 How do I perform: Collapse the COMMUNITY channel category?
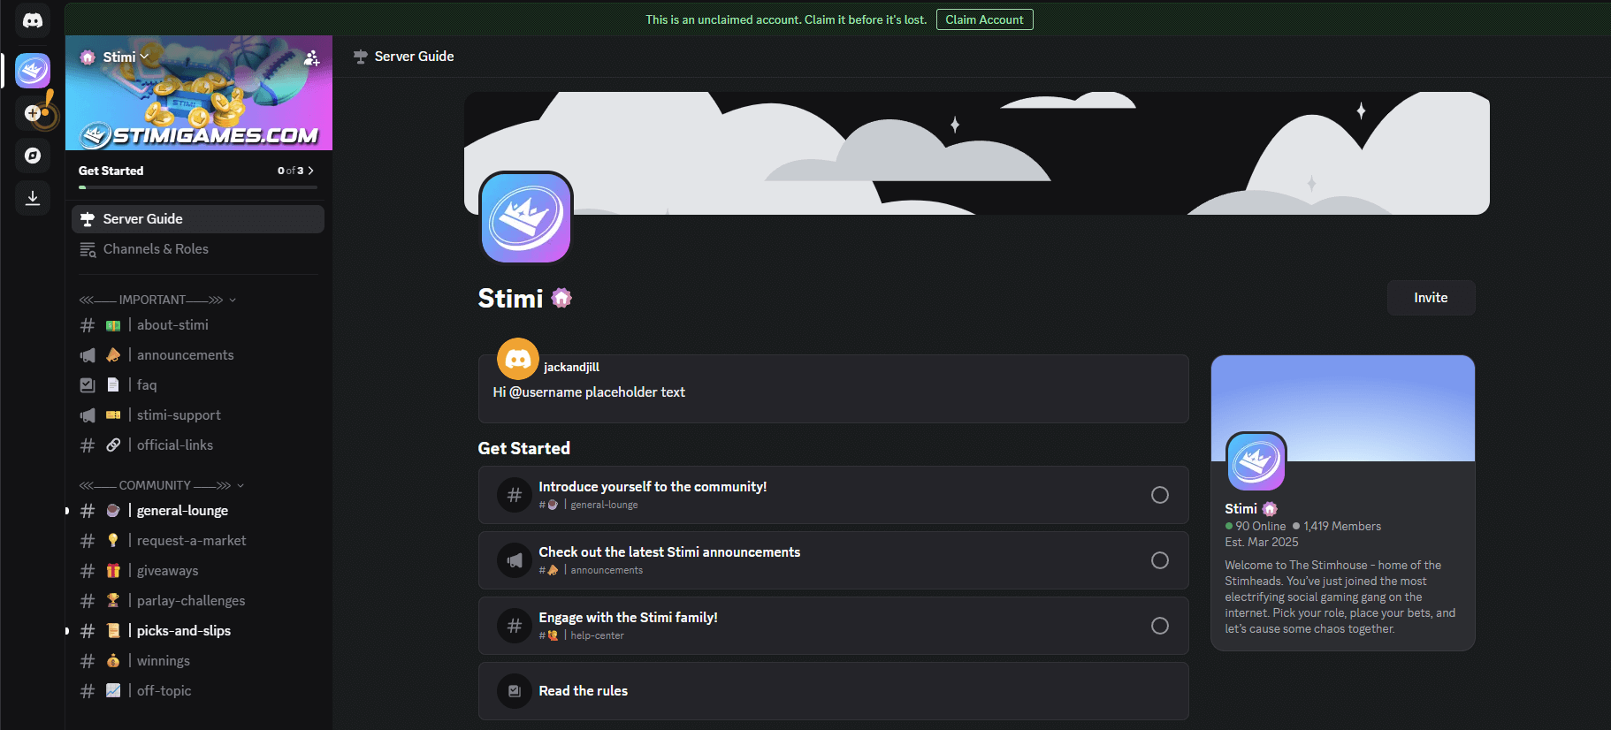161,485
